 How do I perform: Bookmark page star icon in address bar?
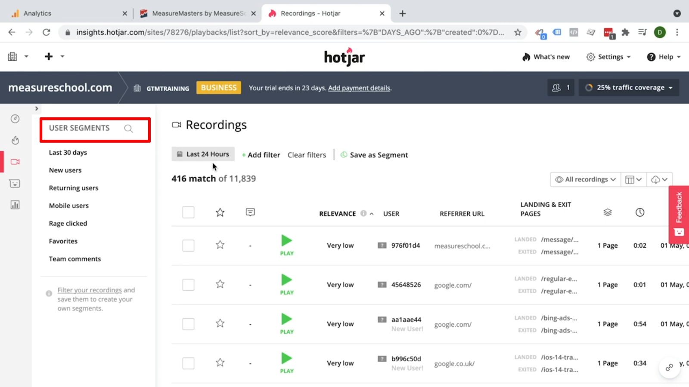coord(518,32)
